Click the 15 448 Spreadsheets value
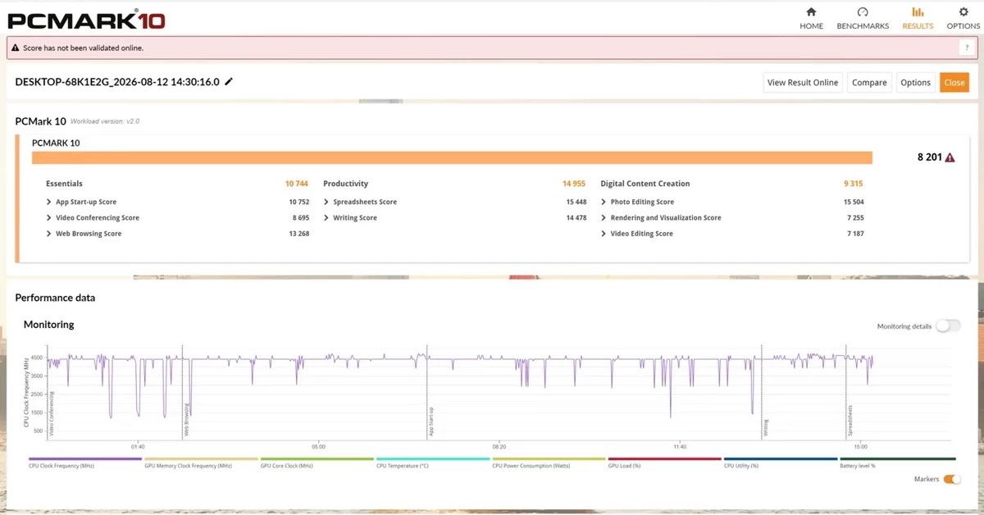The width and height of the screenshot is (984, 515). tap(576, 202)
